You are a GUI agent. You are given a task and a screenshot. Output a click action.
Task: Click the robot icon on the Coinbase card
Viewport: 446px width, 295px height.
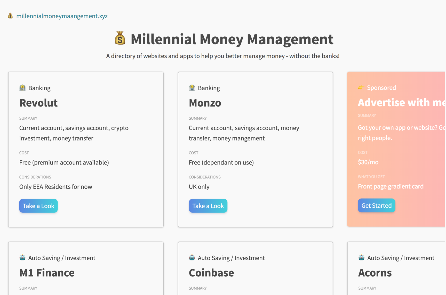tap(192, 257)
